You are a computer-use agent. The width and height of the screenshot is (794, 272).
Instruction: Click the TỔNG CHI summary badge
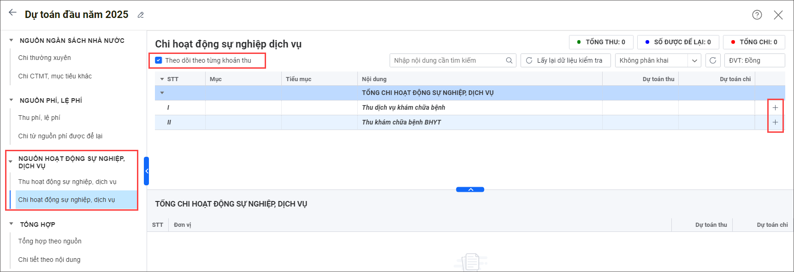(x=754, y=42)
